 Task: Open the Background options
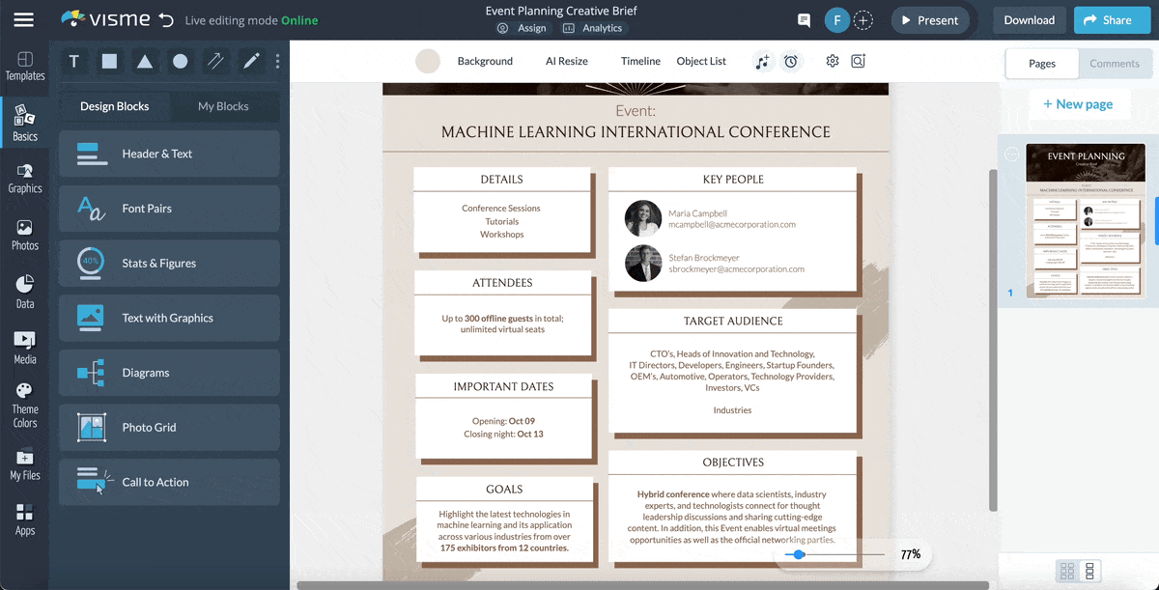click(x=485, y=61)
